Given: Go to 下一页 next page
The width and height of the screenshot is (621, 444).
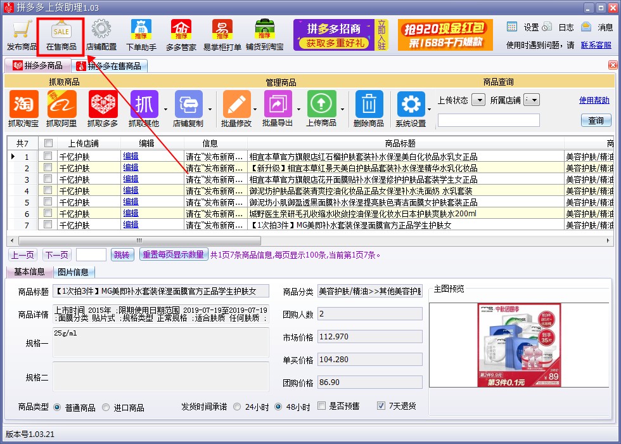Looking at the screenshot, I should (56, 254).
